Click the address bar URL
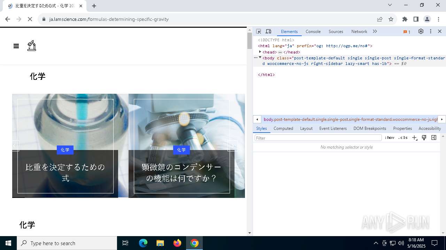 tap(109, 19)
